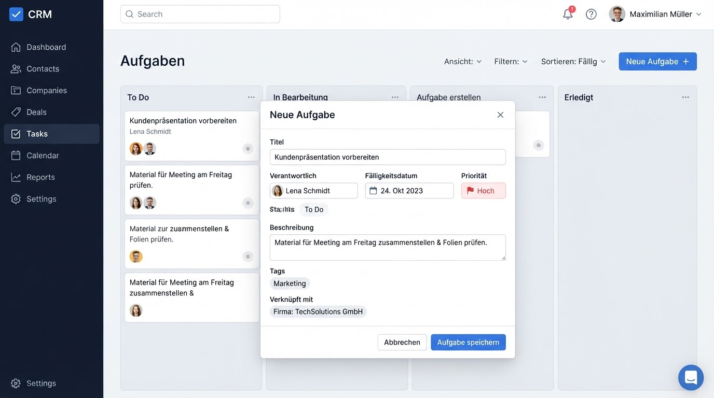Click the avatar on the "Material zur zusammenstellen" card
Viewport: 714px width, 398px height.
click(x=136, y=257)
